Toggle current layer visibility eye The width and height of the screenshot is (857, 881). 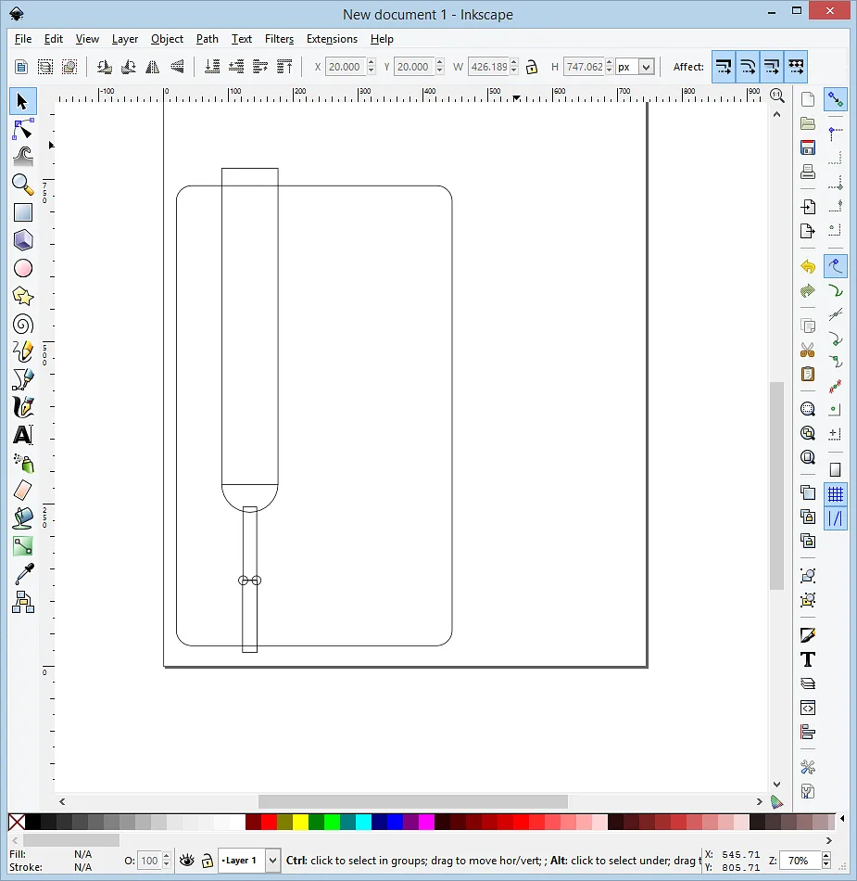pos(187,861)
